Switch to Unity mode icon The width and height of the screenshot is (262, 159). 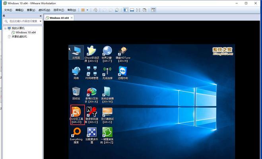[x=145, y=10]
